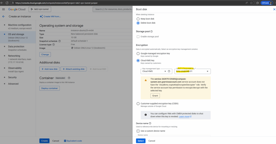Click Create instance button
The width and height of the screenshot is (276, 144).
pos(44,141)
